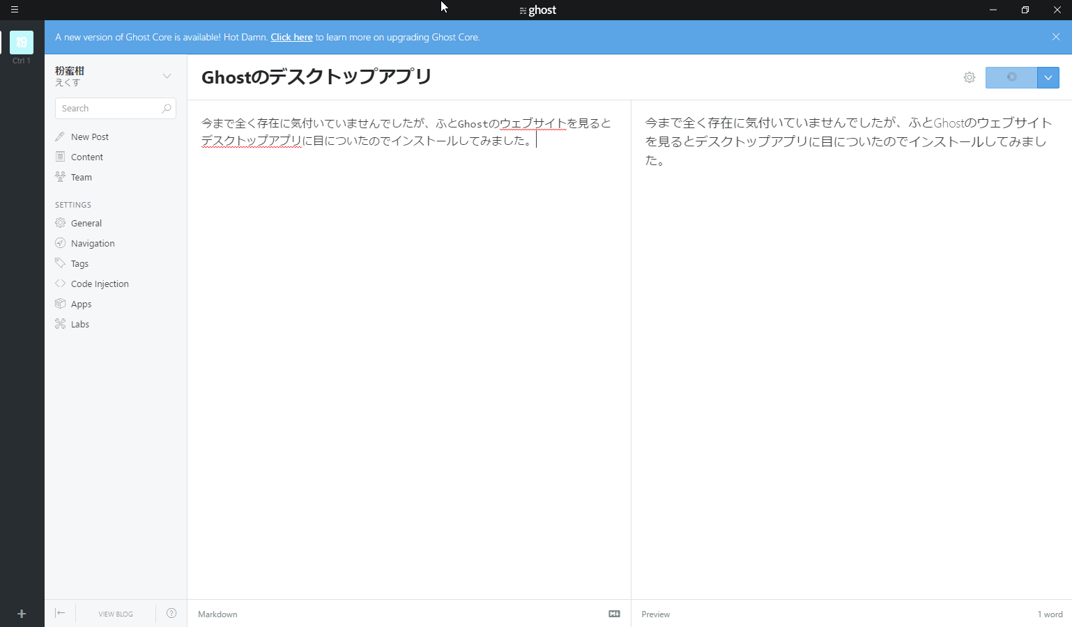
Task: Add a new blog with plus icon
Action: tap(22, 614)
